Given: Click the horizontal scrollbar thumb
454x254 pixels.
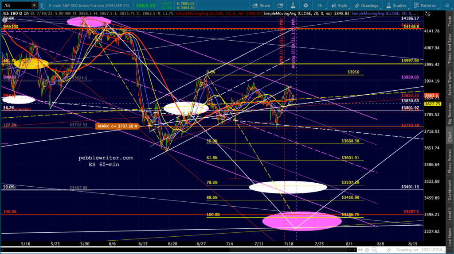Looking at the screenshot, I should 288,250.
